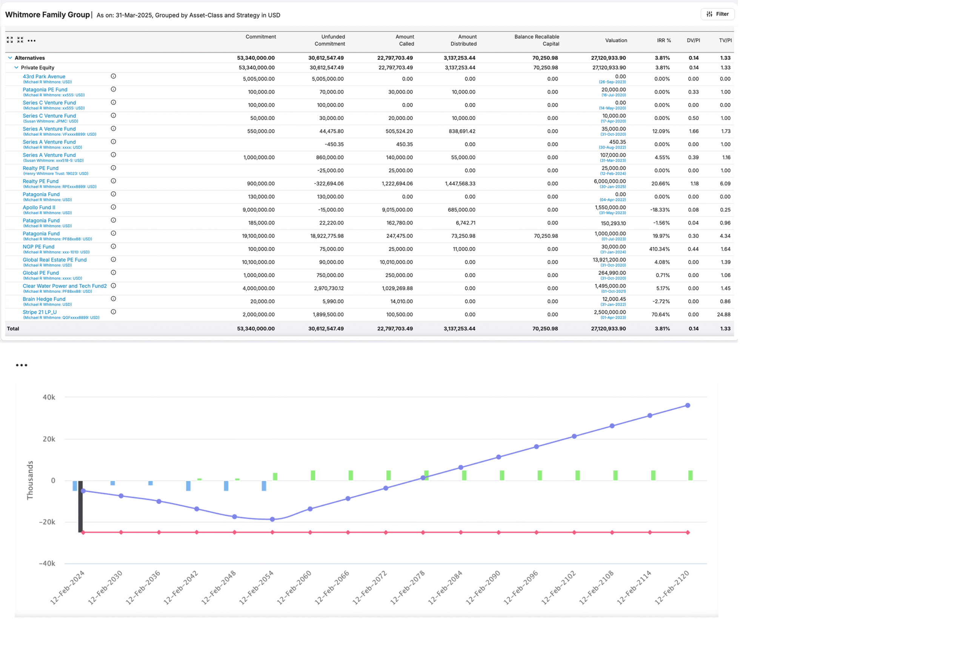Open the ellipsis options menu in the table toolbar

pyautogui.click(x=32, y=41)
